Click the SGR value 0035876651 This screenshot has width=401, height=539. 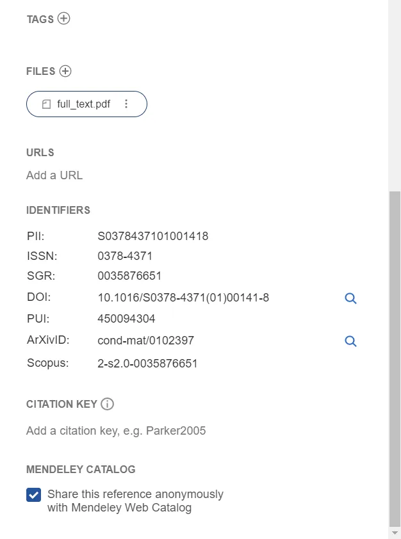[x=129, y=277]
